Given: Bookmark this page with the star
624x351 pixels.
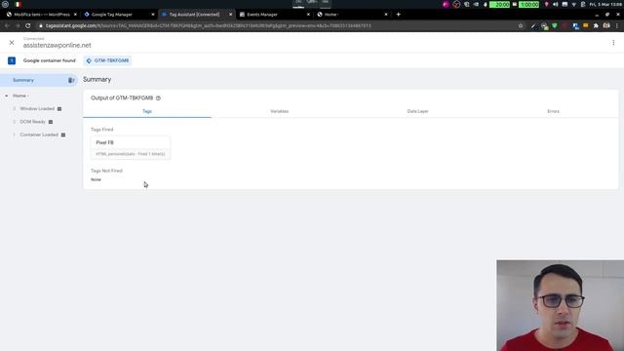Looking at the screenshot, I should pyautogui.click(x=521, y=26).
